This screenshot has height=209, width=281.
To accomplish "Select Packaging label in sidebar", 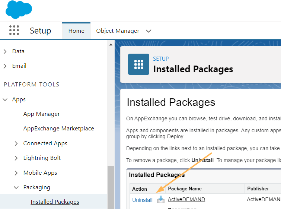I will point(37,187).
